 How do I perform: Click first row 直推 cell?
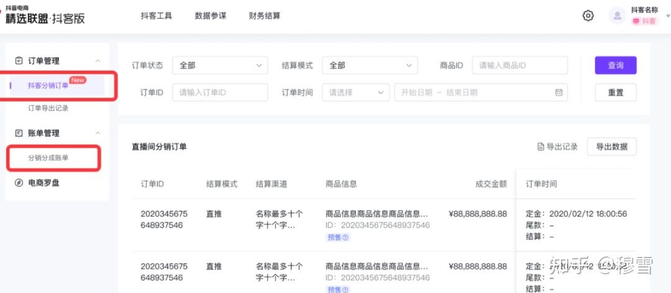point(214,214)
